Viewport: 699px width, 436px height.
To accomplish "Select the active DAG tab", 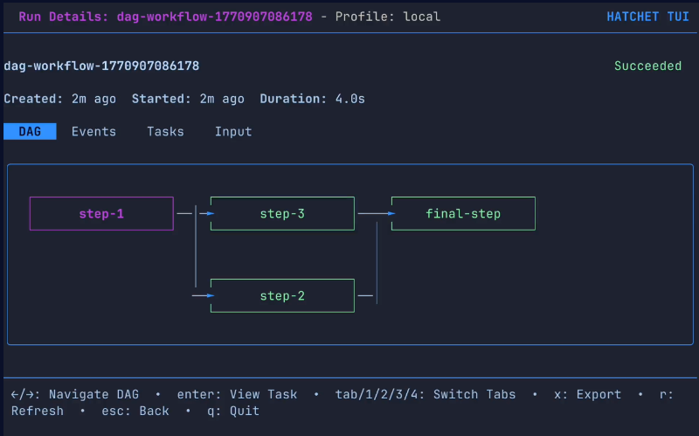I will pos(30,132).
